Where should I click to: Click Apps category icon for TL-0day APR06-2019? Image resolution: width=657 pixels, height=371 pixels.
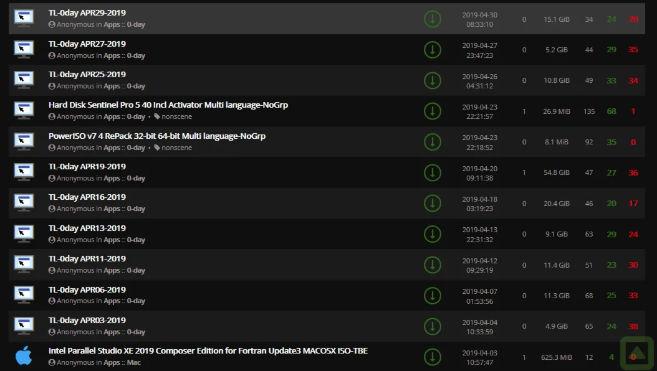[24, 295]
